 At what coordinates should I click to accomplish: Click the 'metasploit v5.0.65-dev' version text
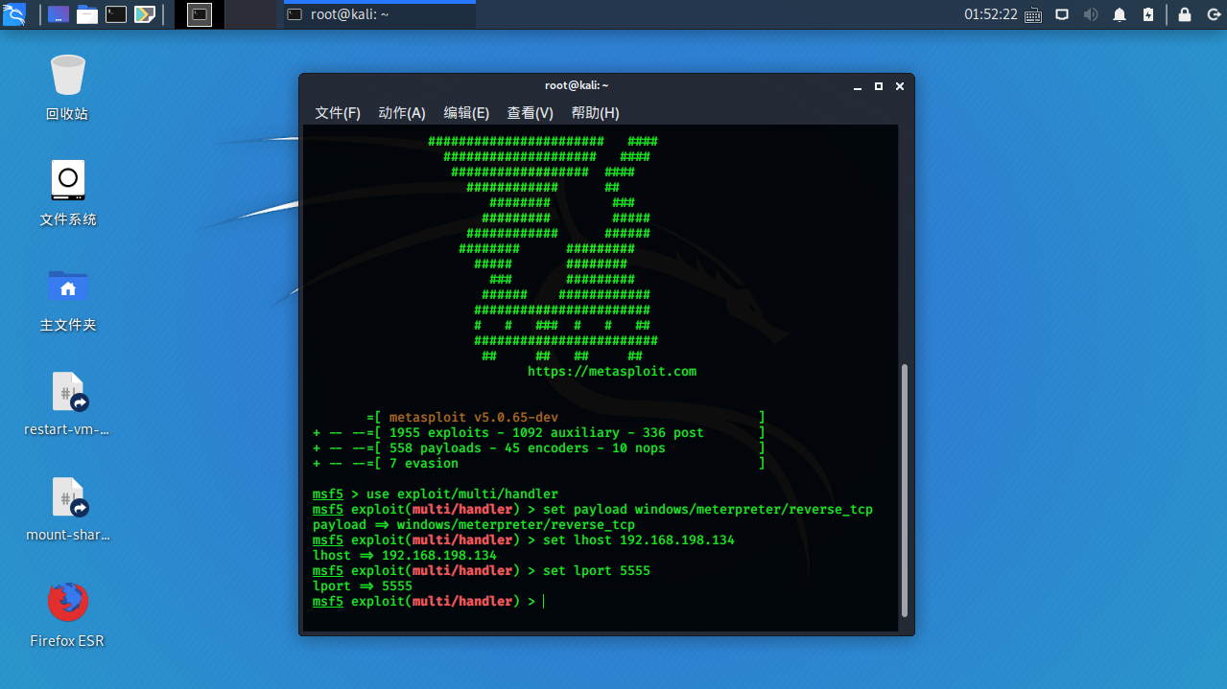[474, 417]
